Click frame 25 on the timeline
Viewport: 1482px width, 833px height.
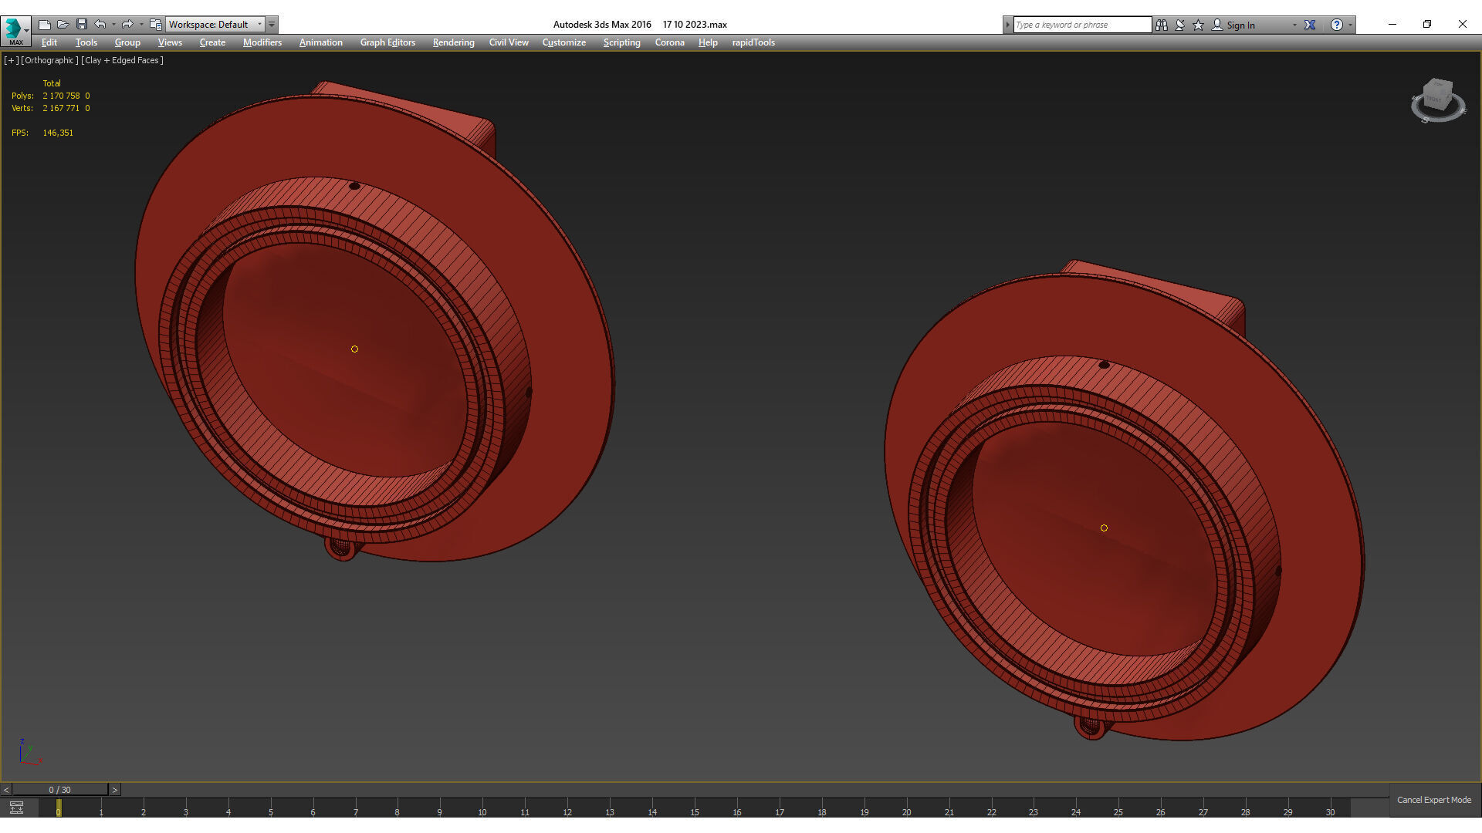tap(1118, 811)
